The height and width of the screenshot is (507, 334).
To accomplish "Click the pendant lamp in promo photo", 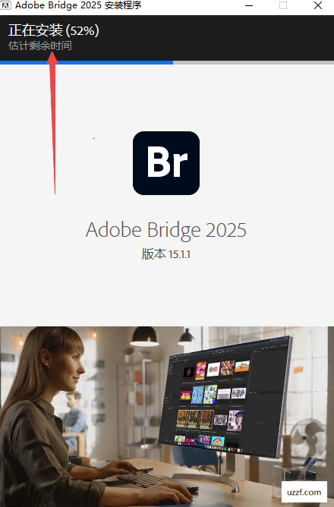I will [x=144, y=336].
